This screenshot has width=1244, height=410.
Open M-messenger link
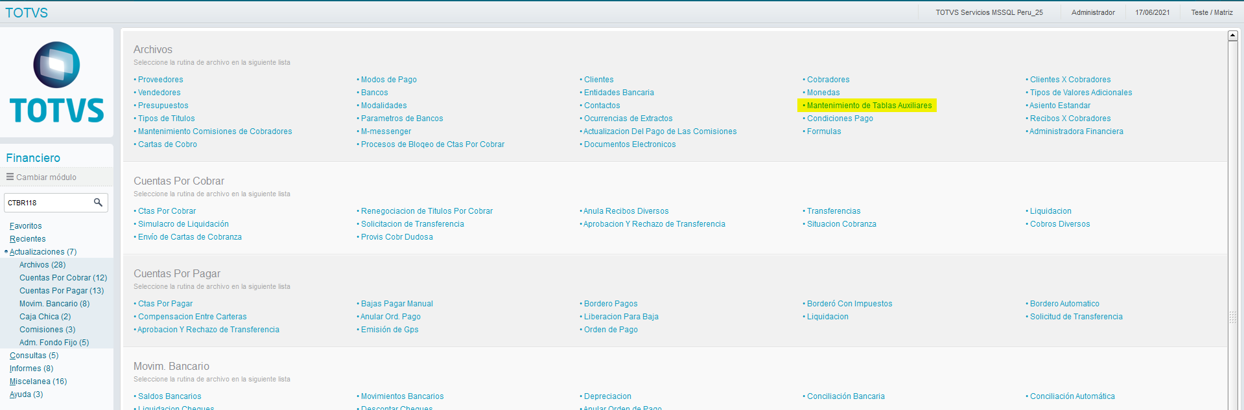point(386,131)
